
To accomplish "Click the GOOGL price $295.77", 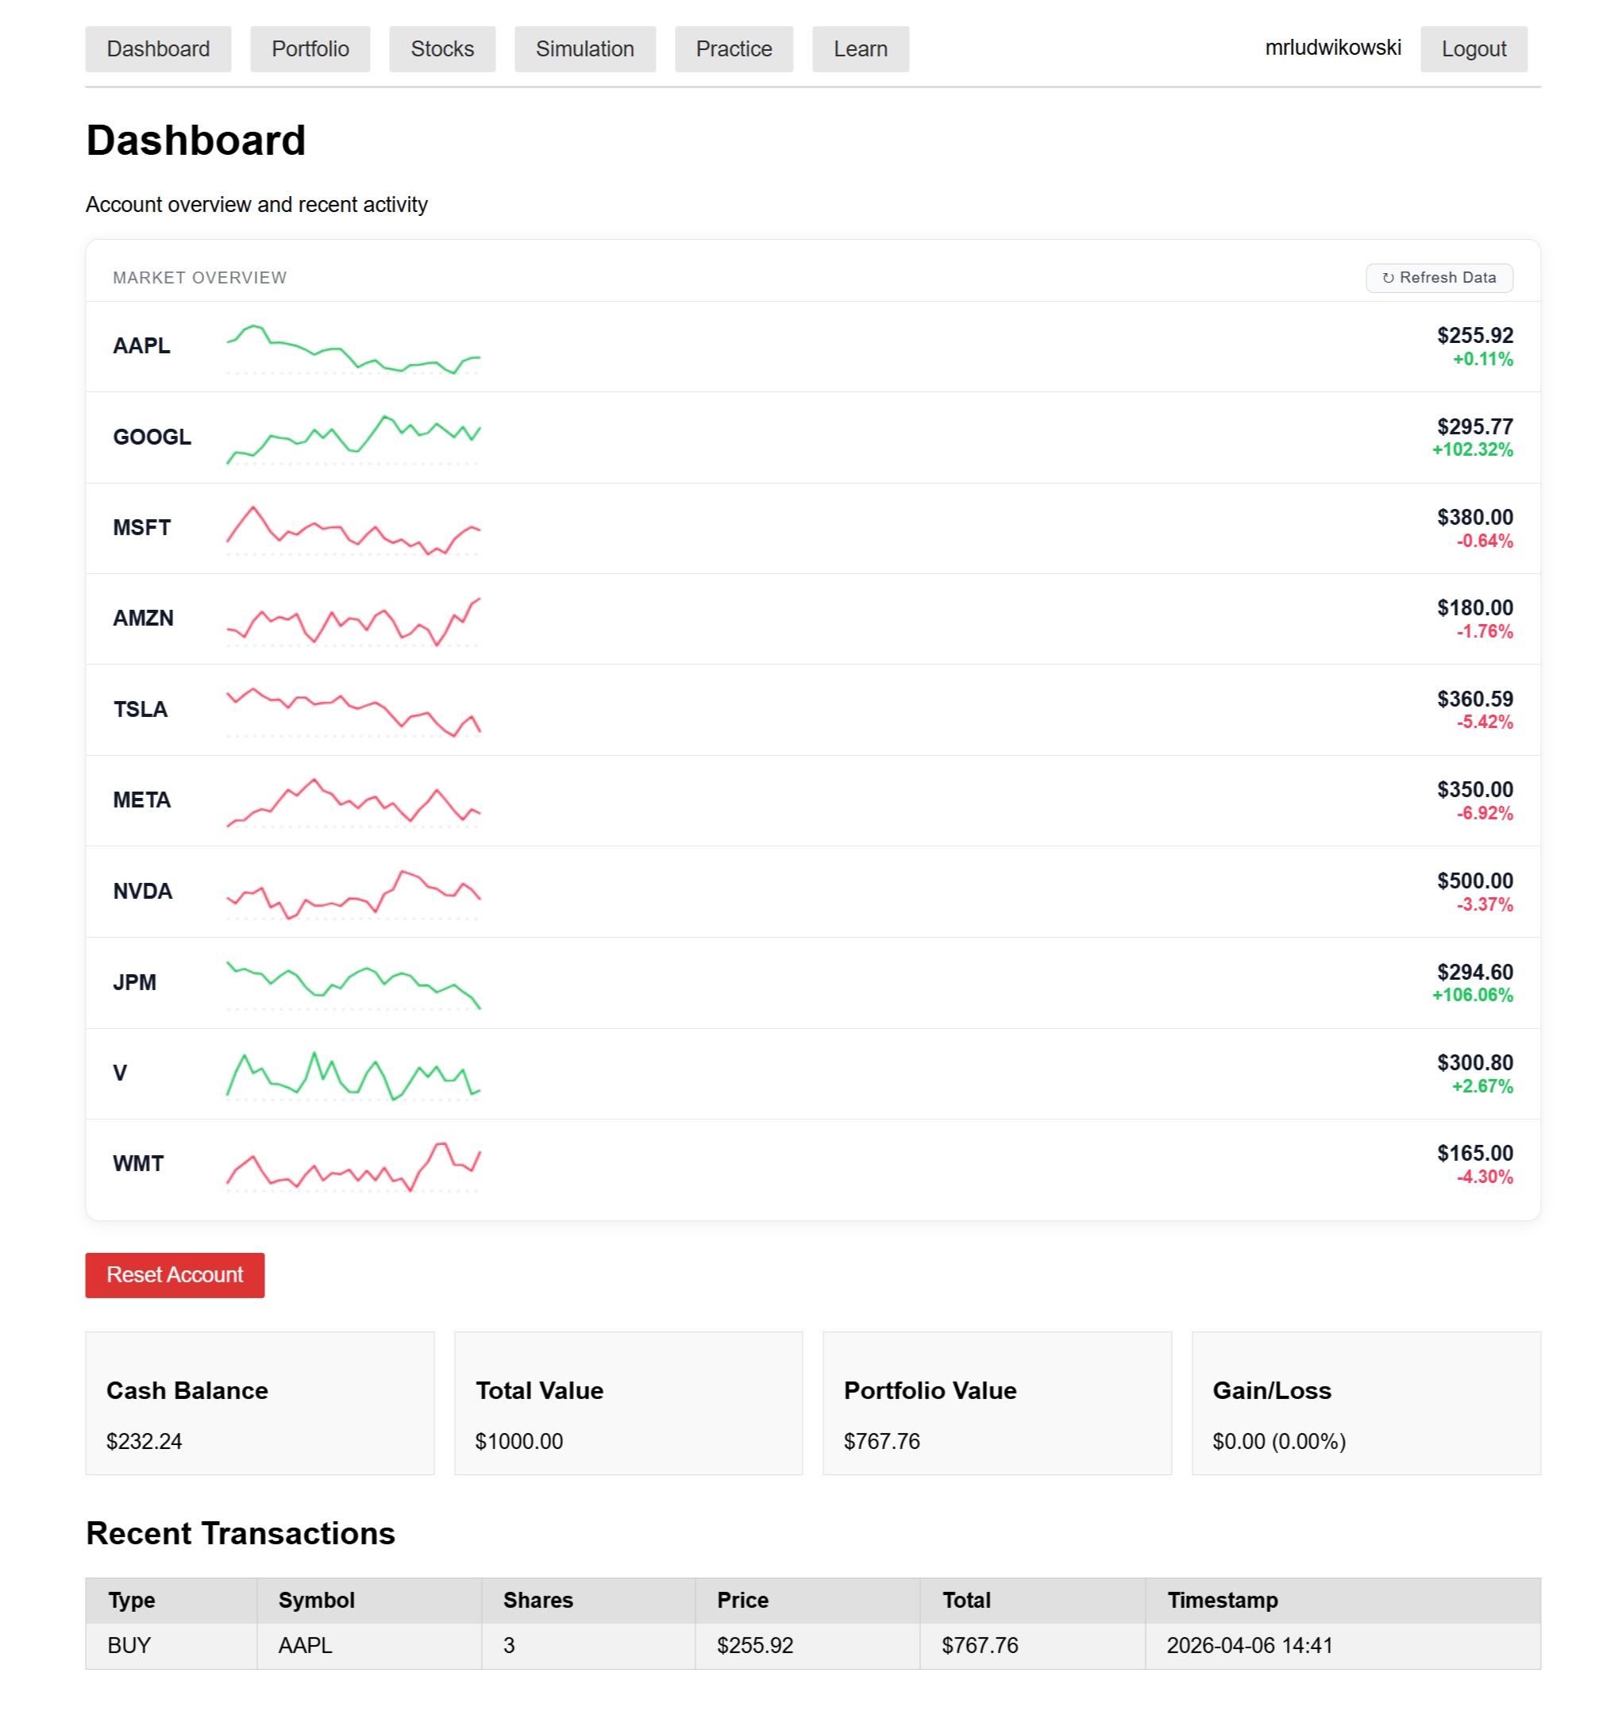I will (x=1475, y=426).
